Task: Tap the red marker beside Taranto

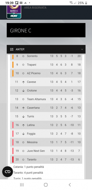Action: tap(13, 159)
